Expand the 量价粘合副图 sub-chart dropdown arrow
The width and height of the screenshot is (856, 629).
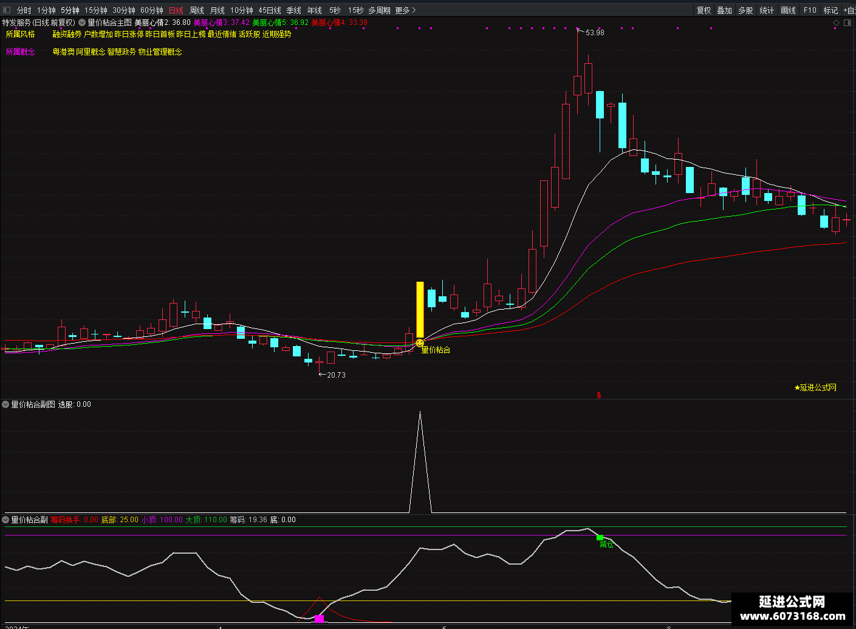tap(6, 404)
